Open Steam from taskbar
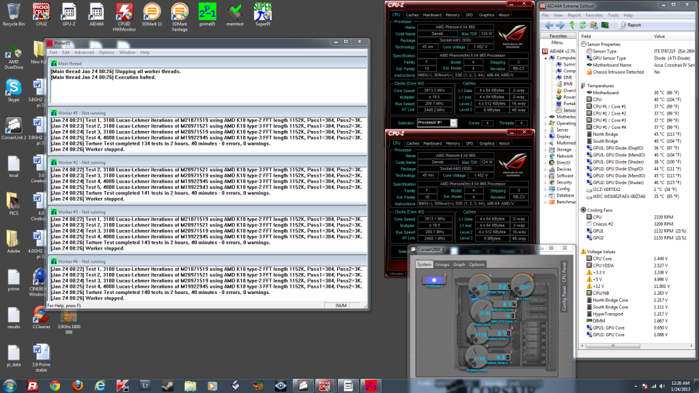 [x=168, y=386]
